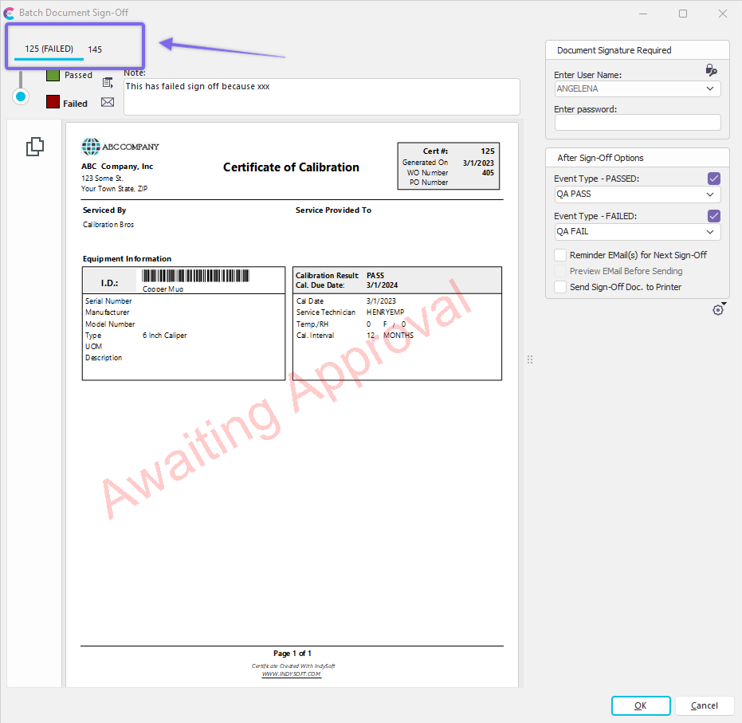Click the Cancel button
Image resolution: width=742 pixels, height=723 pixels.
704,705
